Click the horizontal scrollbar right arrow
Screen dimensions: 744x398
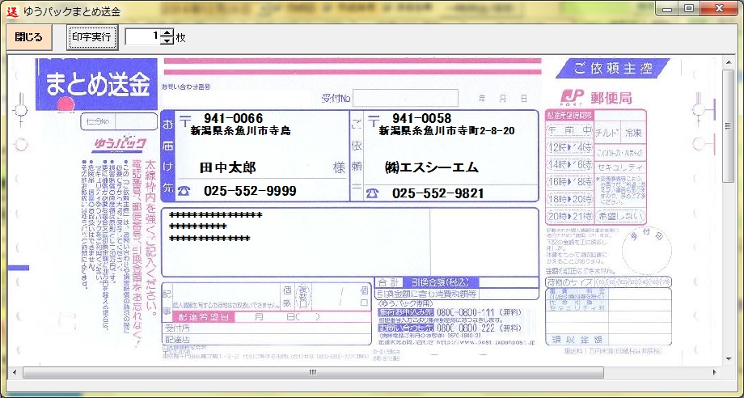click(715, 372)
